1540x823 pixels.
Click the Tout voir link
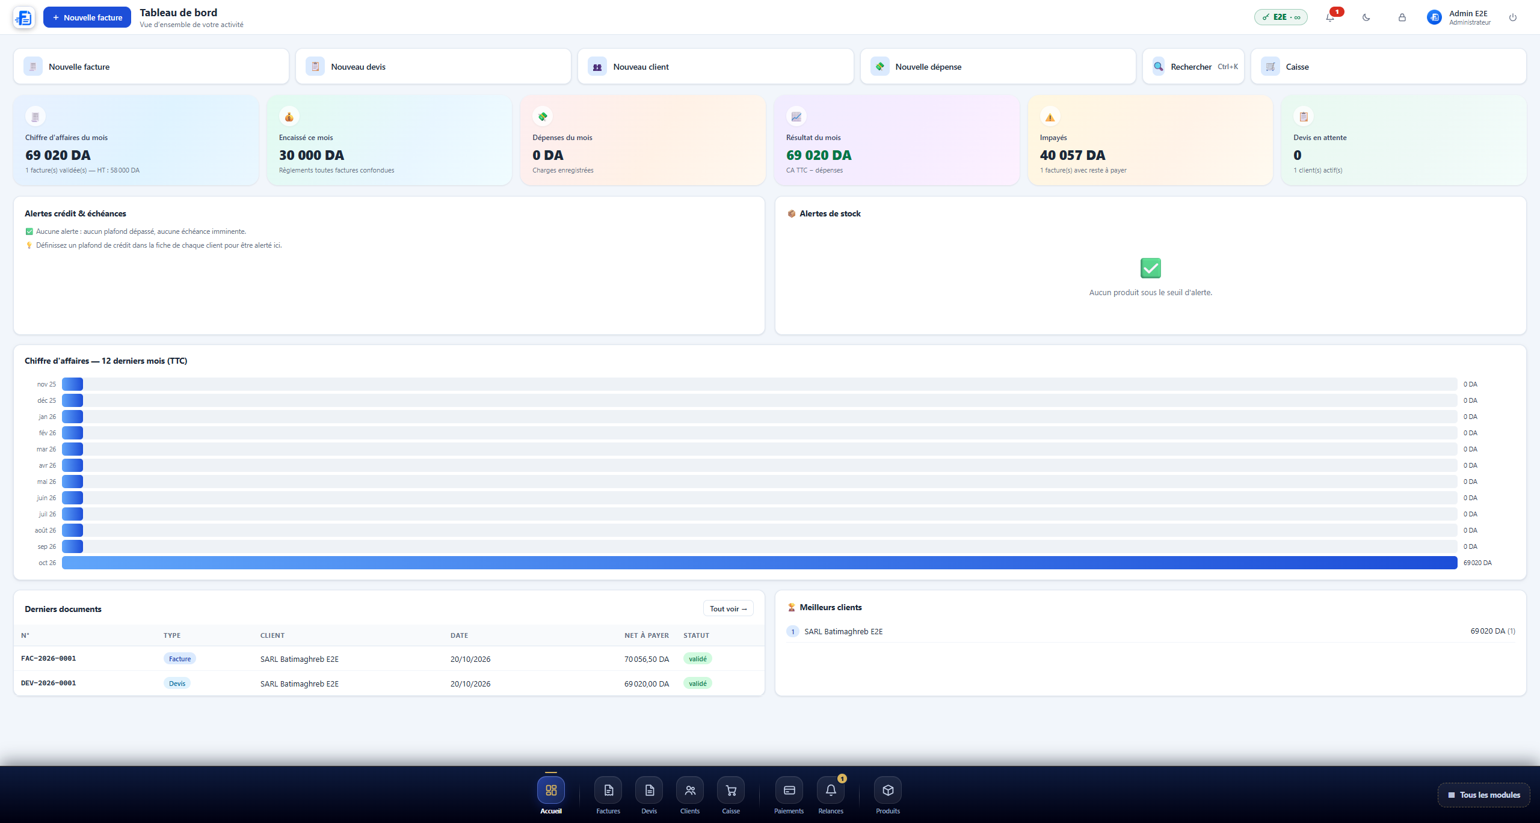728,608
